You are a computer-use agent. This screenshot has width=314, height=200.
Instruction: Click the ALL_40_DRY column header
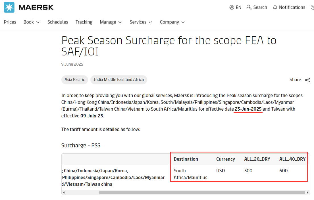pos(292,159)
